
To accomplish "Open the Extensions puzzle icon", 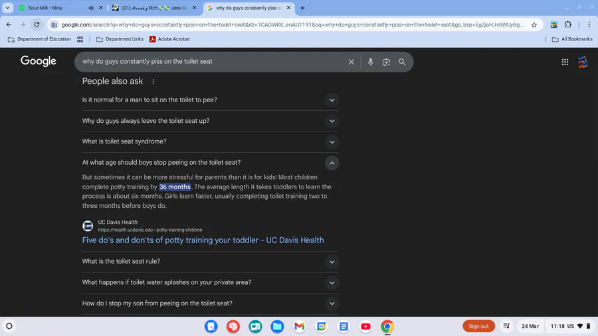I will click(568, 25).
